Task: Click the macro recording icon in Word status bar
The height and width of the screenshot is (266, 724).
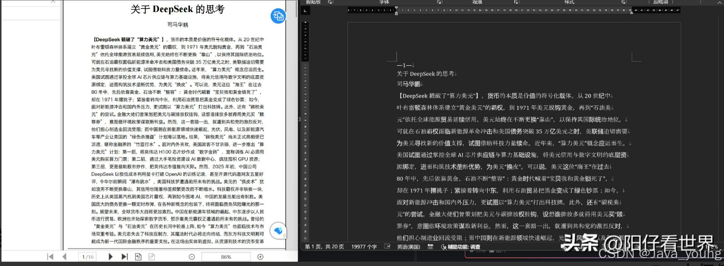Action: pos(430,247)
